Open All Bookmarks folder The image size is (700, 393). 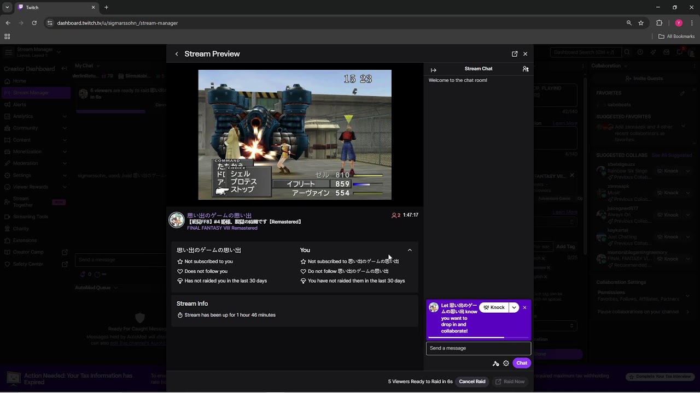click(x=676, y=37)
